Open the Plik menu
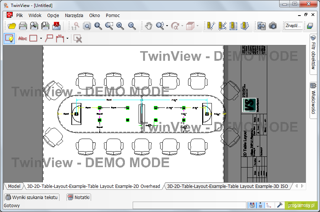 [x=20, y=16]
